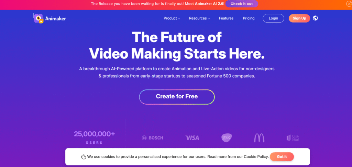Click Check it out in the banner

(x=242, y=4)
